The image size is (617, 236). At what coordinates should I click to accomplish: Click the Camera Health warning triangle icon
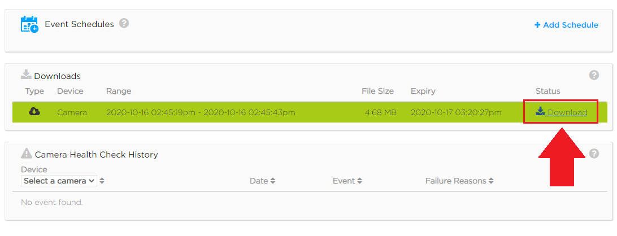(27, 154)
